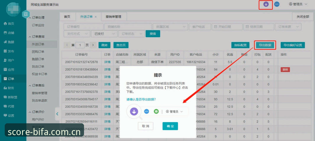
Task: Go to 首页 in the left sidebar
Action: tap(9, 24)
